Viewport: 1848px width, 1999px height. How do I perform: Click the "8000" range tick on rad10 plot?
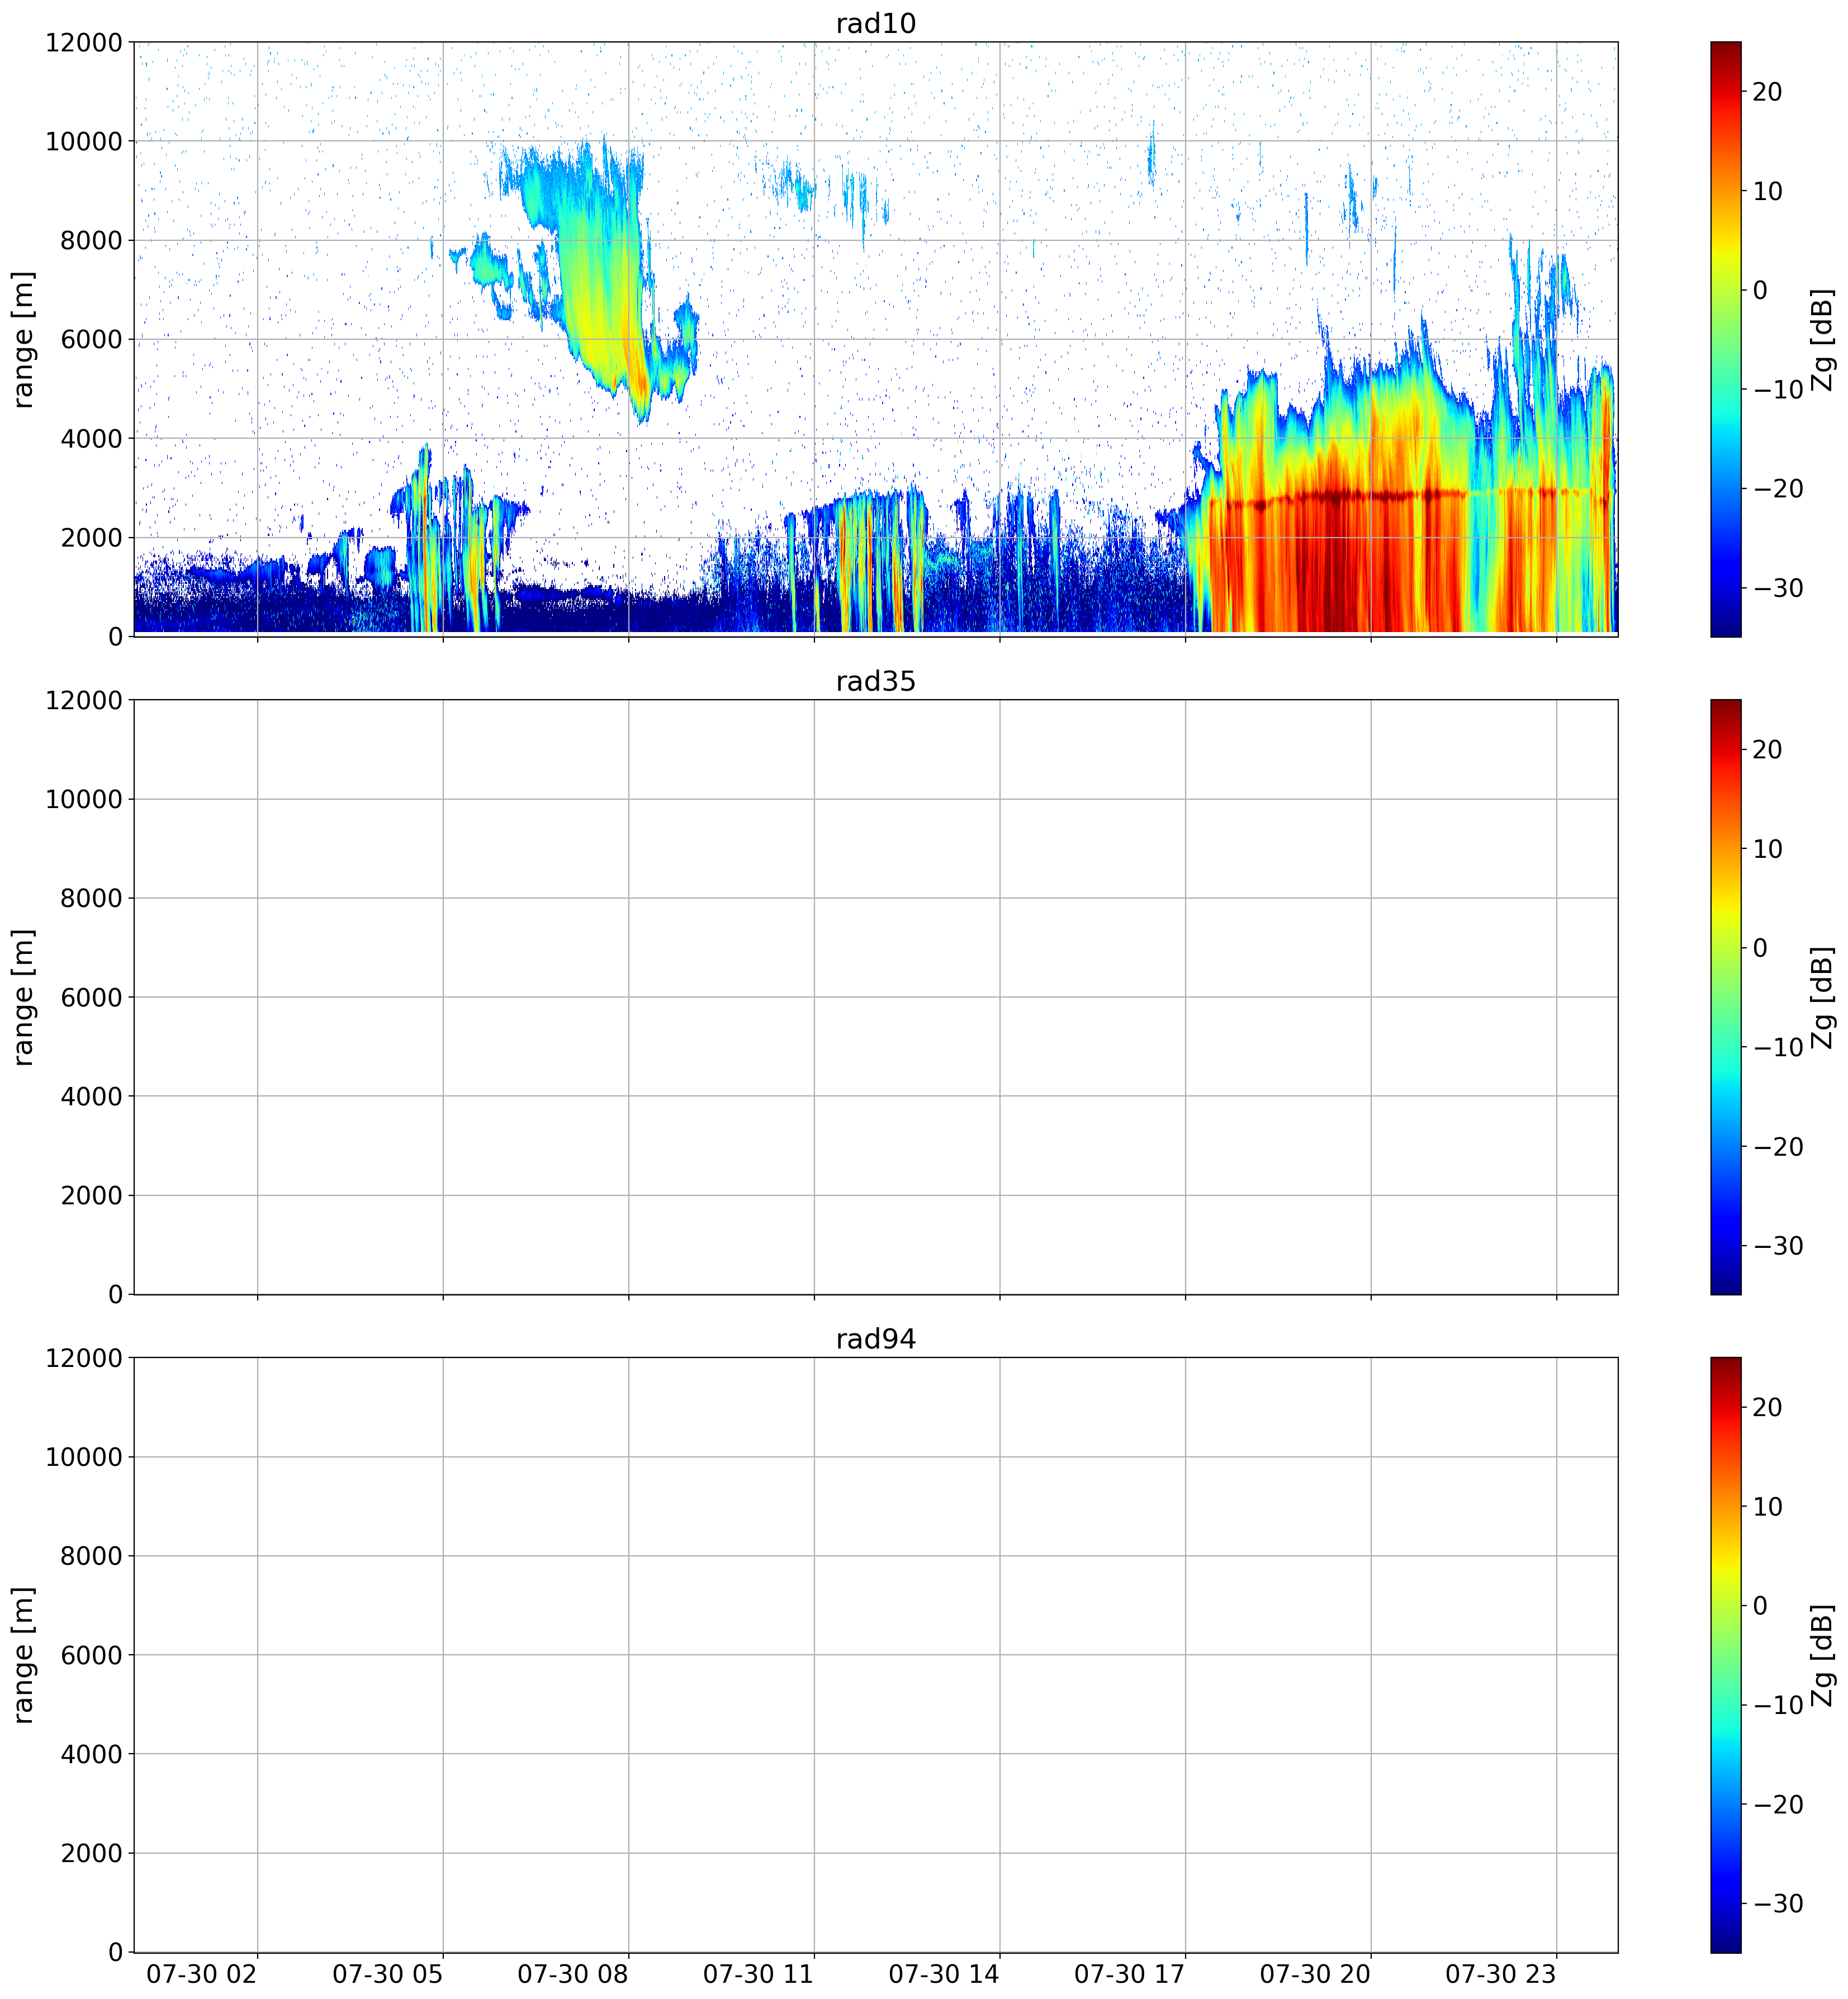point(91,241)
